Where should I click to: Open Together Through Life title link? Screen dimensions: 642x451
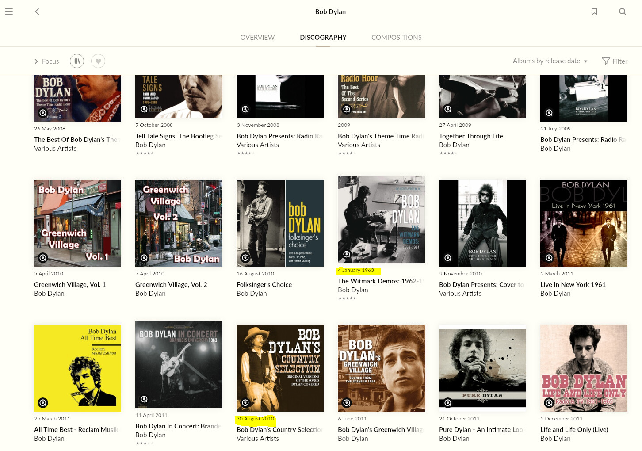coord(471,136)
